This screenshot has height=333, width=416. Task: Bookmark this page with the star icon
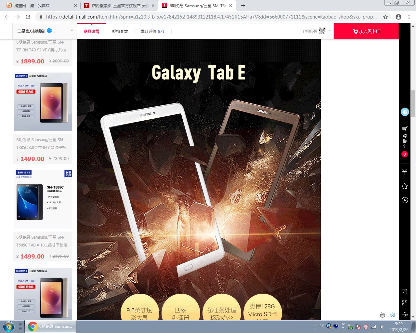(385, 17)
